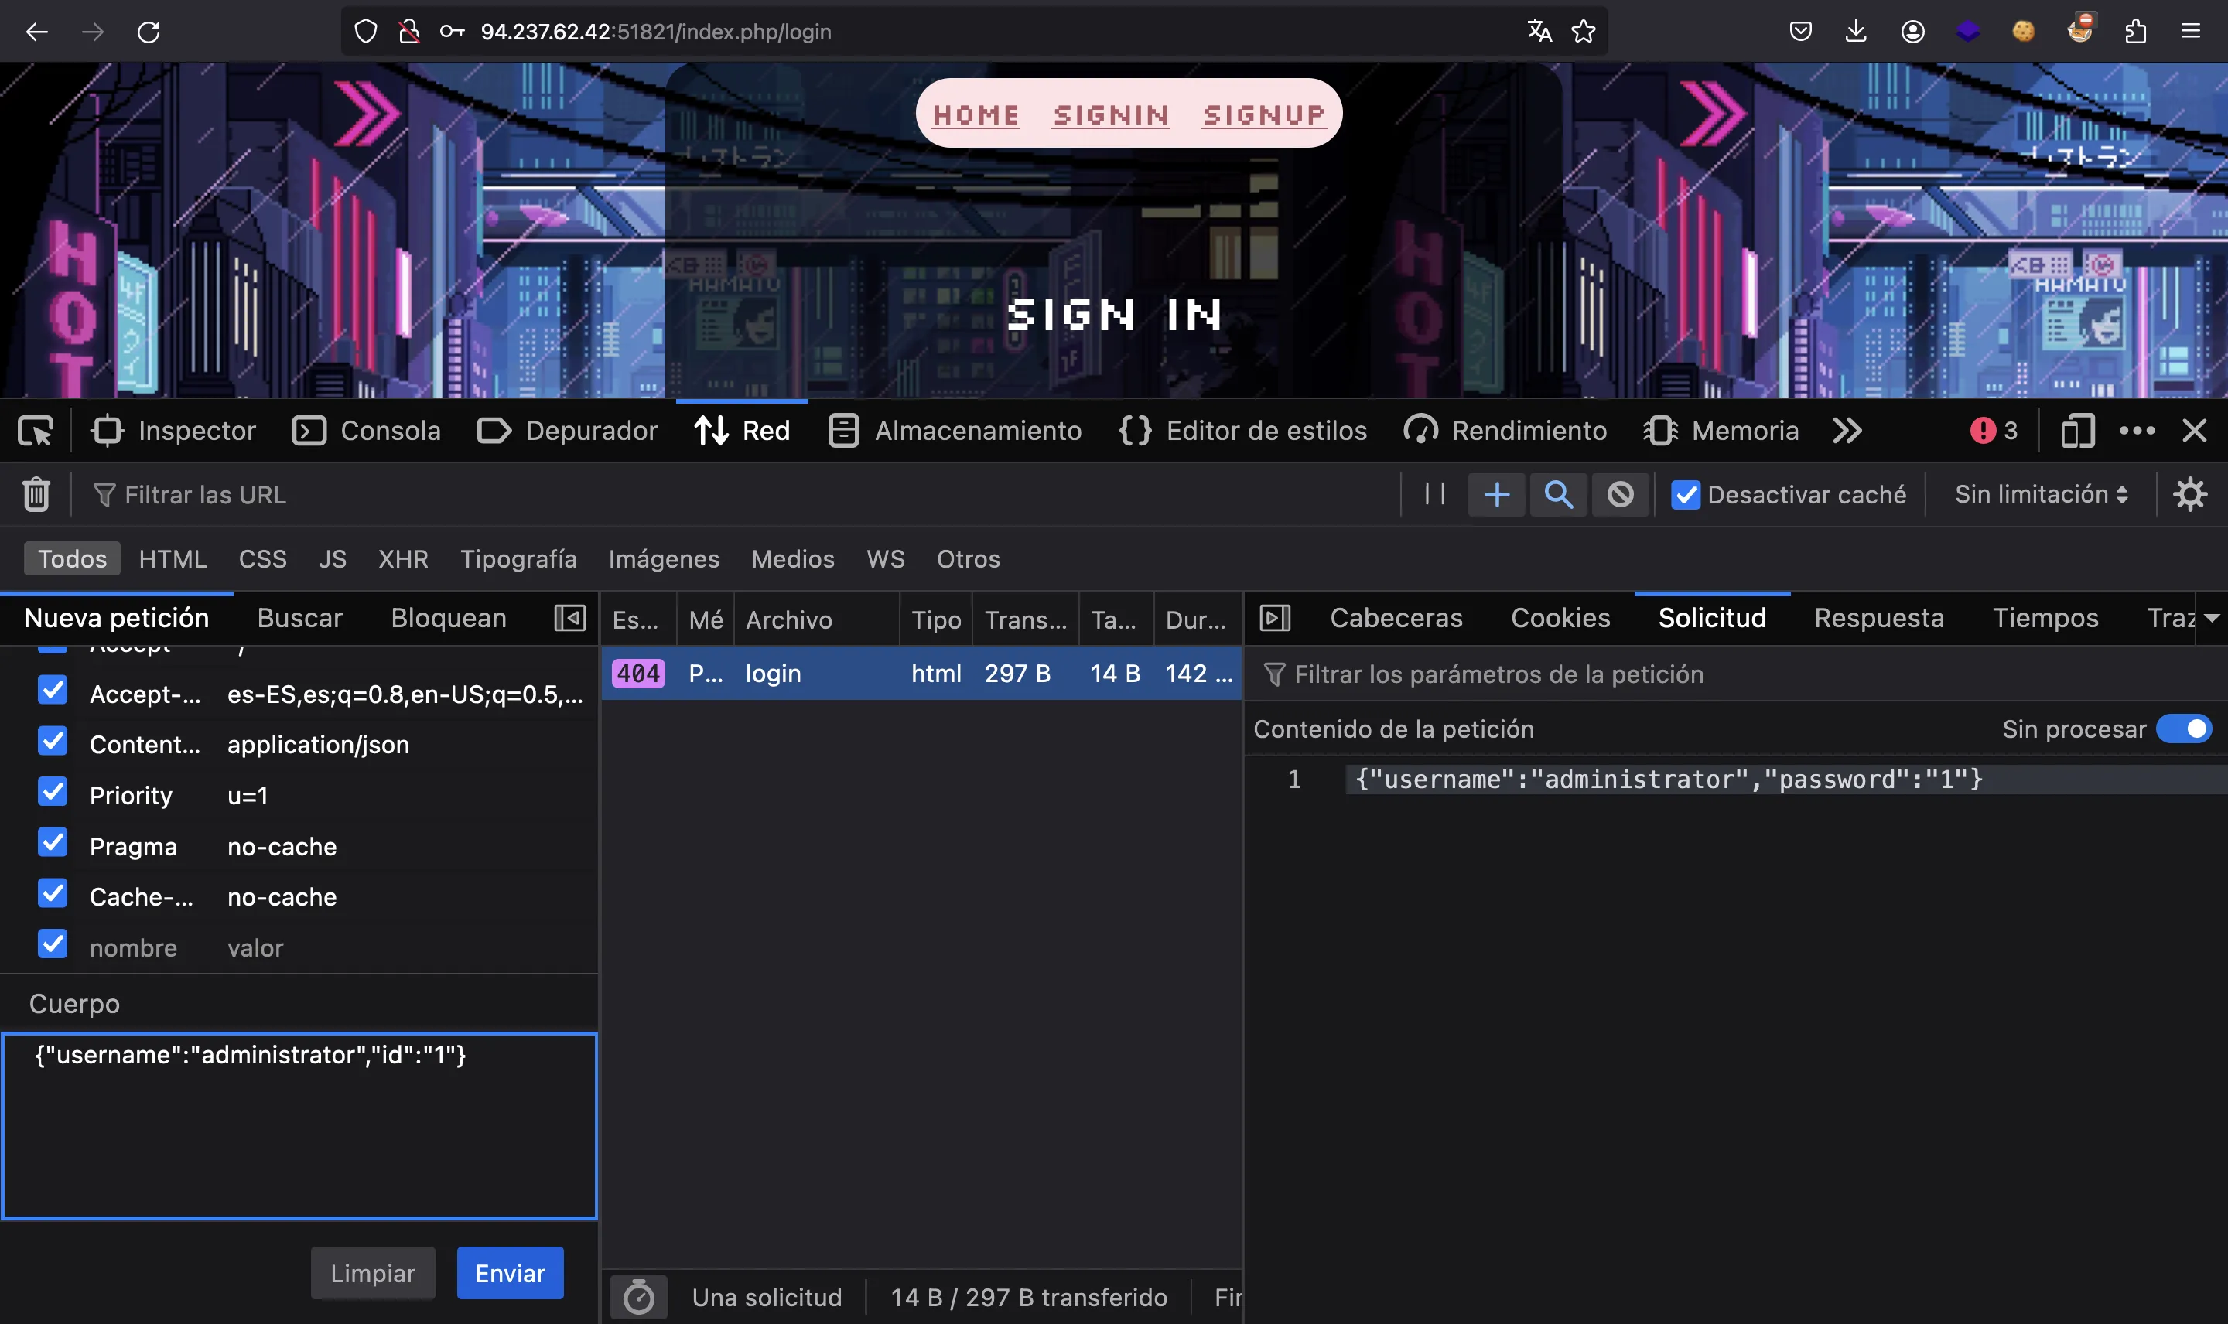Show the three errors indicator
The image size is (2228, 1324).
coord(1994,431)
